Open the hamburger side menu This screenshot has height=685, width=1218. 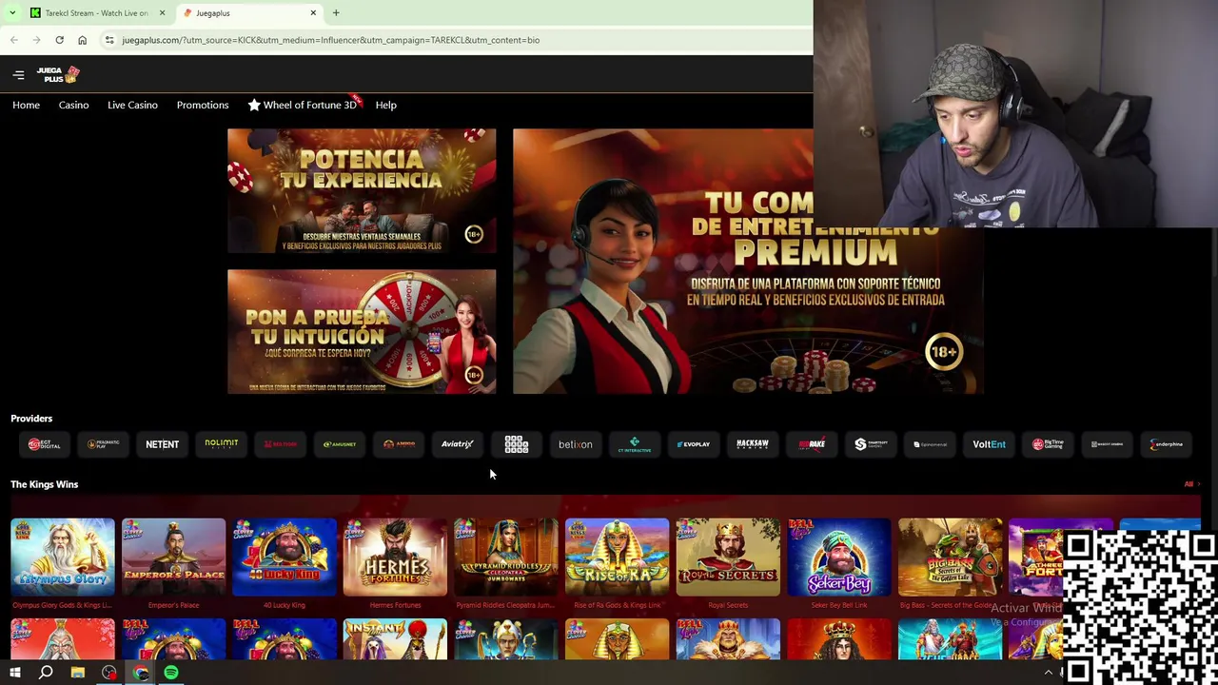click(18, 74)
